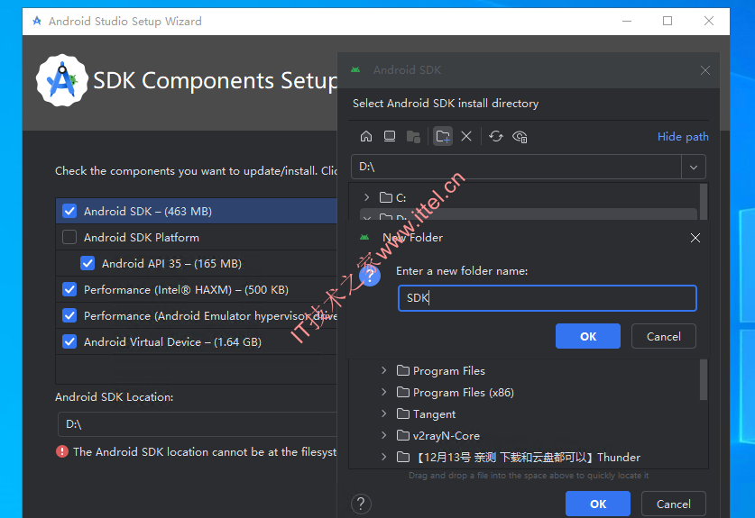
Task: Open the help question mark button
Action: [361, 504]
